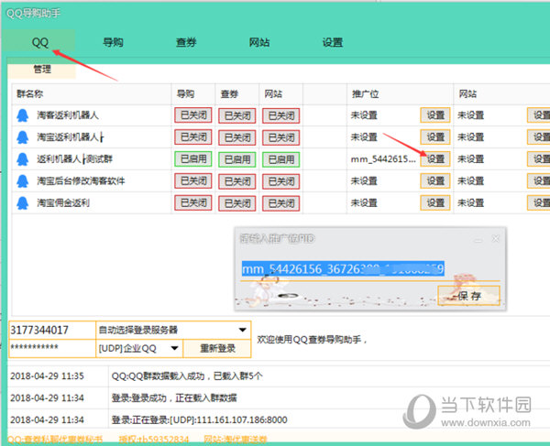Image resolution: width=550 pixels, height=446 pixels.
Task: Enable 网站 for 淘宝佣金返利
Action: [x=281, y=203]
